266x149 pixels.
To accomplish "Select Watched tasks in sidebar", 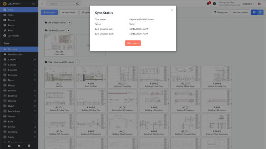I will coord(15,54).
